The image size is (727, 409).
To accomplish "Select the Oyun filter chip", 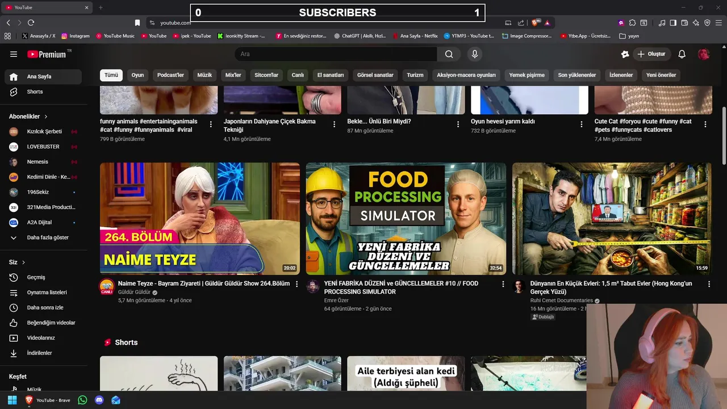I will click(x=138, y=75).
